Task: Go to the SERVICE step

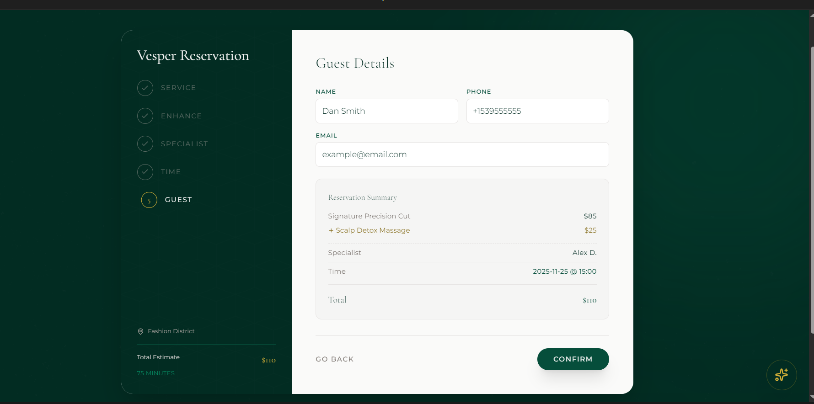Action: click(178, 88)
